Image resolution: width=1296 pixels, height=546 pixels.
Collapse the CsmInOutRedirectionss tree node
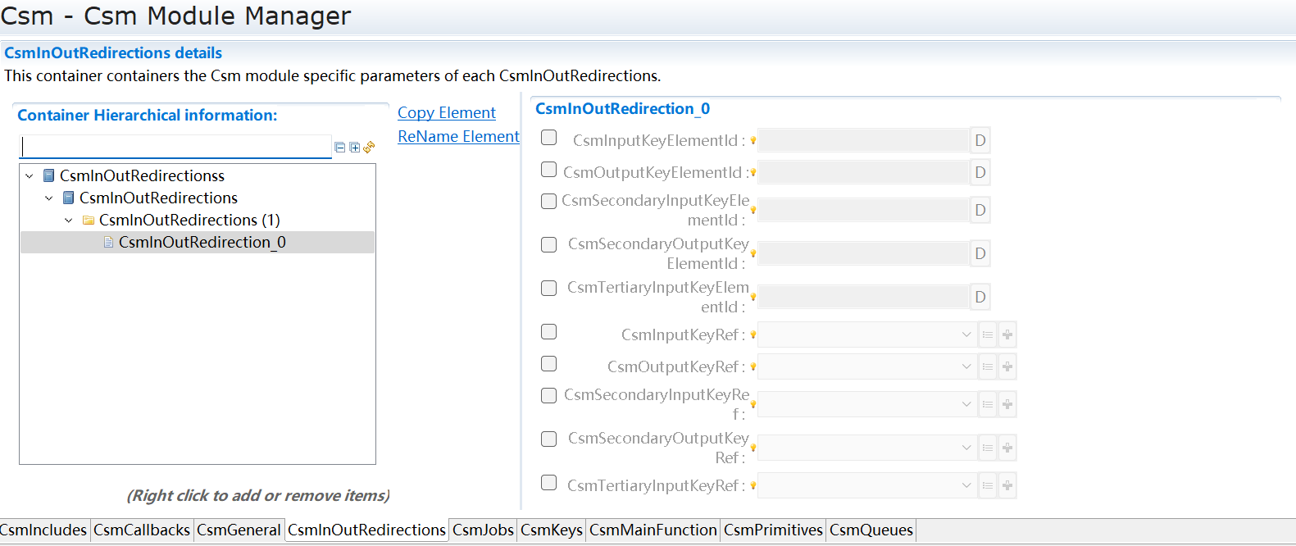point(30,175)
